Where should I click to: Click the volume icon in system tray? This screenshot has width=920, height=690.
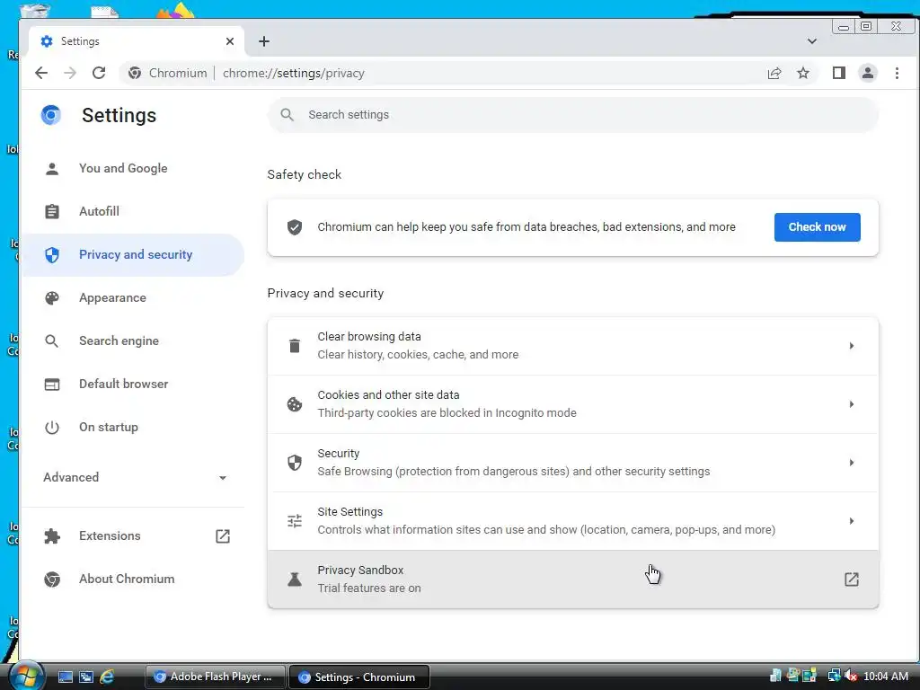tap(851, 676)
